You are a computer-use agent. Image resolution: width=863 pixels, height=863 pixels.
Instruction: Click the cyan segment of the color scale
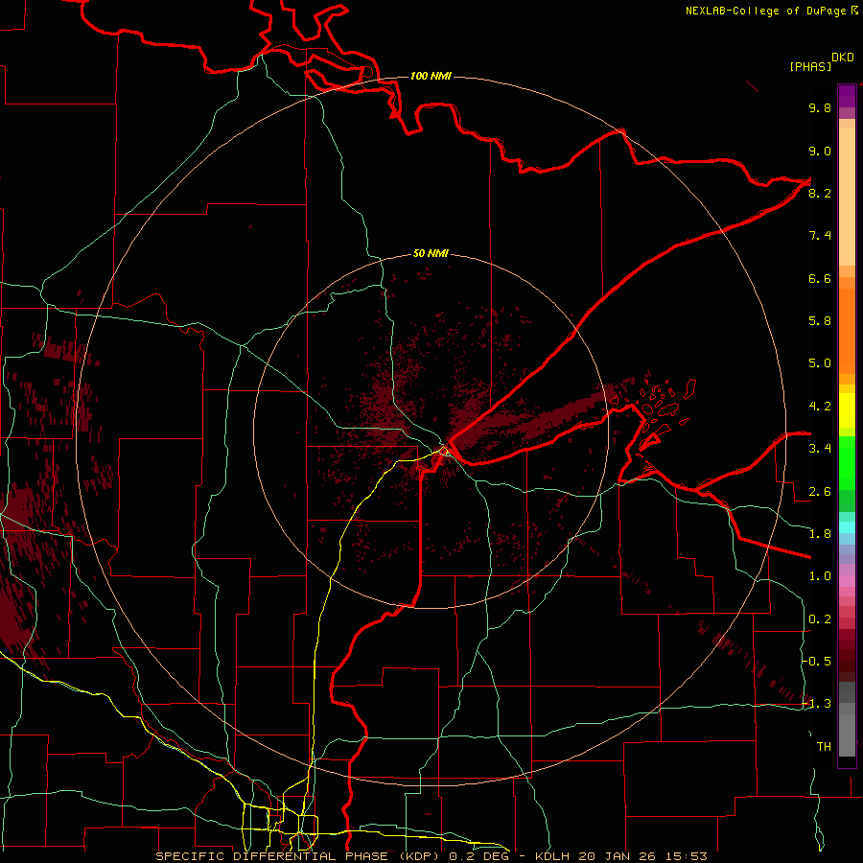coord(847,527)
